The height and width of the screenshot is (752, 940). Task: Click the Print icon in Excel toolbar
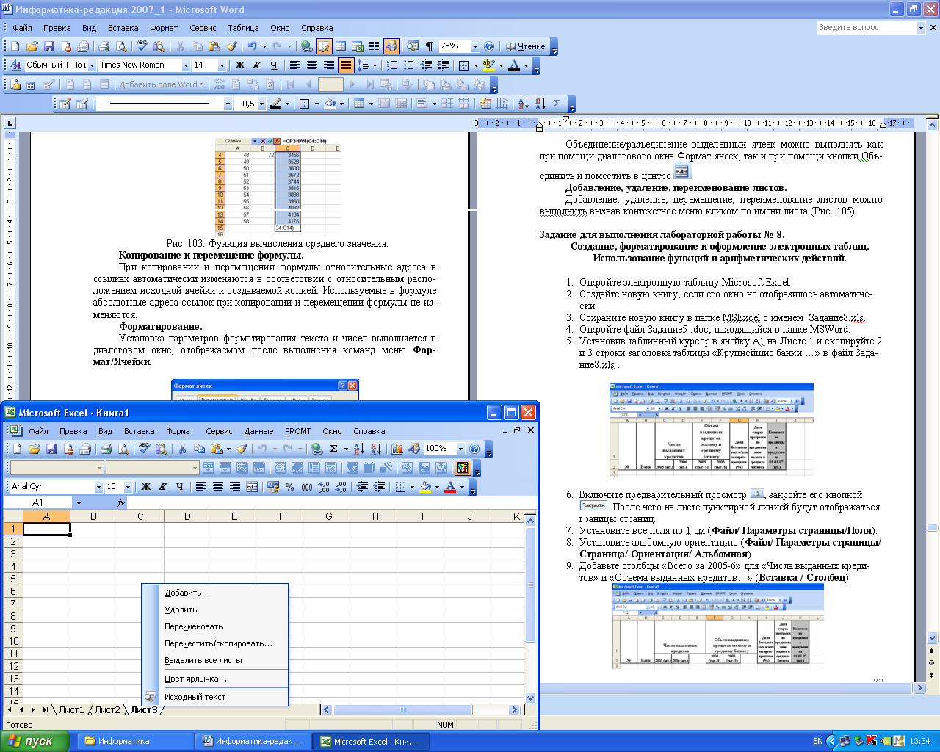tap(106, 449)
